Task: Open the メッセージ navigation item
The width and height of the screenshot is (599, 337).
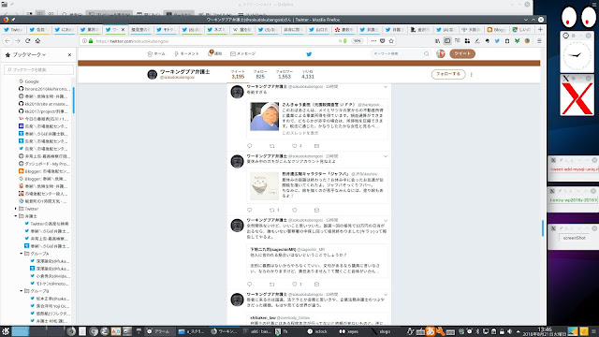Action: click(x=243, y=54)
